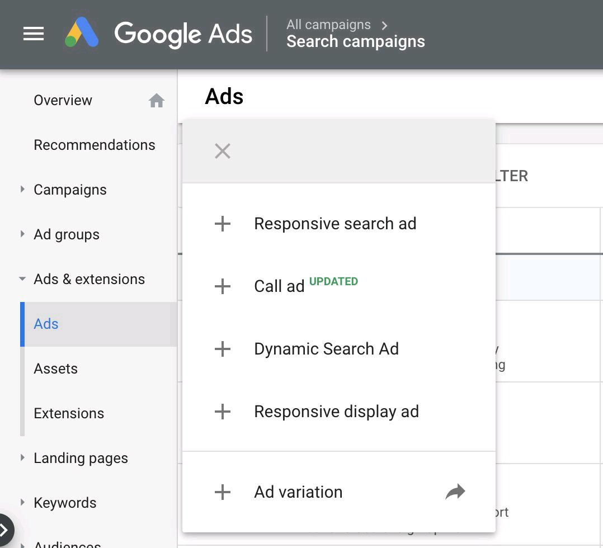Open Campaigns in sidebar
Viewport: 603px width, 548px height.
click(70, 190)
